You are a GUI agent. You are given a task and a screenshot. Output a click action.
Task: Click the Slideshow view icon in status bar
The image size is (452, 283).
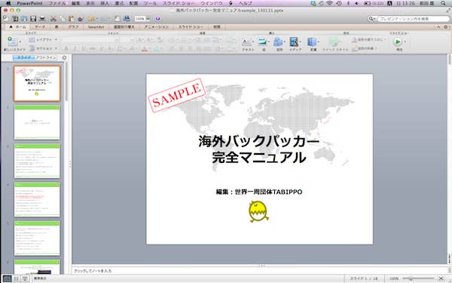tap(25, 278)
